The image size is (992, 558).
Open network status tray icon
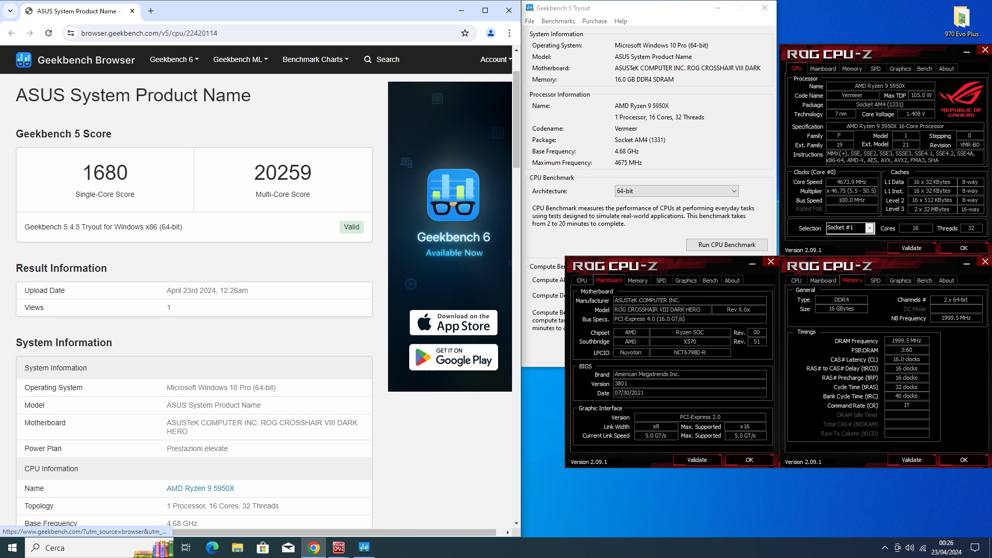[923, 548]
